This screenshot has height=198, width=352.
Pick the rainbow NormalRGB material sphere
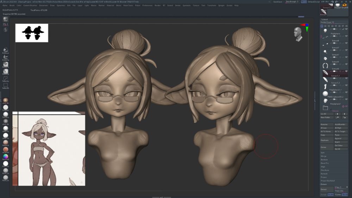pos(6,157)
